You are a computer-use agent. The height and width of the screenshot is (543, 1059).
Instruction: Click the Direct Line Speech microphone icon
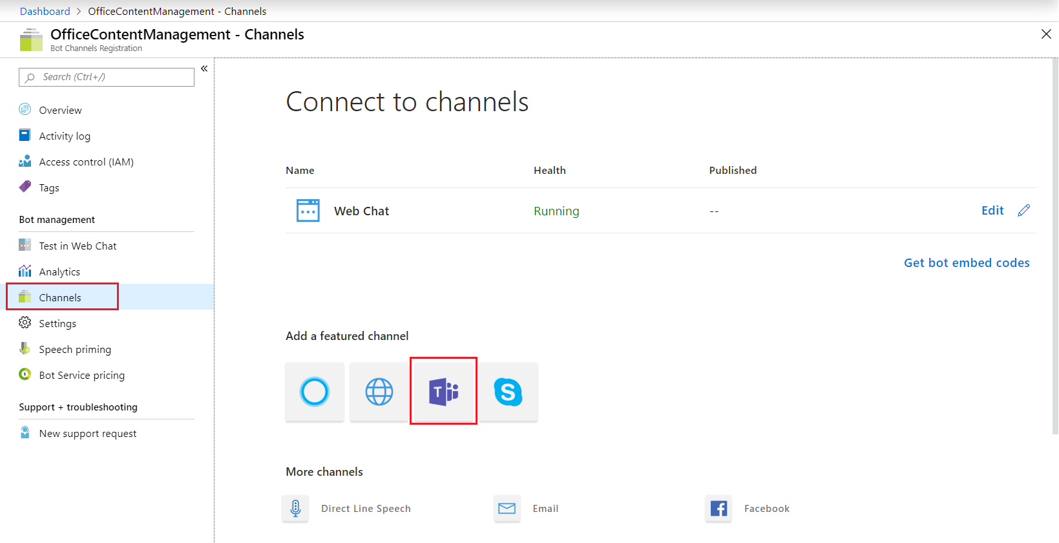coord(295,509)
